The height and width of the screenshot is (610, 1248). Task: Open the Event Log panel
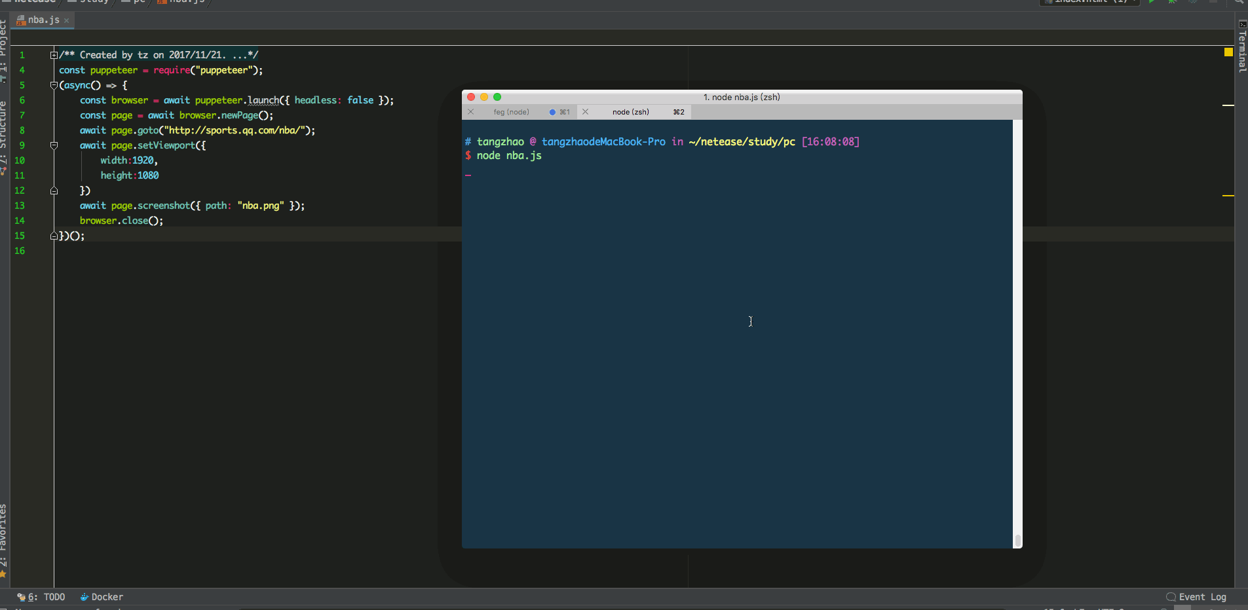coord(1196,597)
